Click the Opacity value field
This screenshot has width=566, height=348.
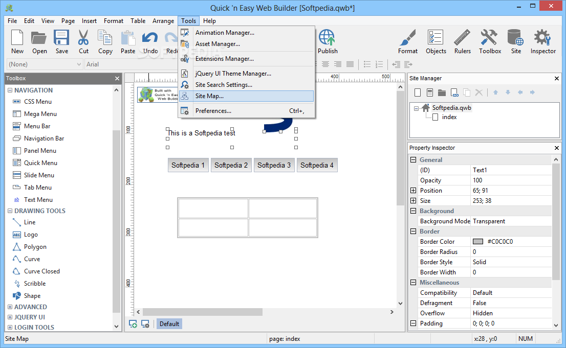tap(511, 180)
